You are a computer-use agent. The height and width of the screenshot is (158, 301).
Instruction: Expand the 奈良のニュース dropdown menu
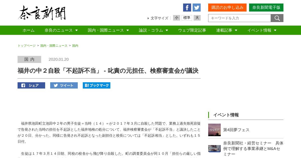61,30
